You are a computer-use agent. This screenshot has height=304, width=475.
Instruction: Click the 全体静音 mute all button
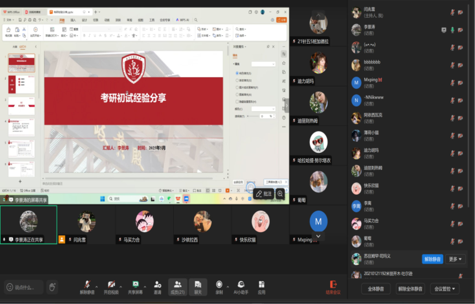coord(376,289)
